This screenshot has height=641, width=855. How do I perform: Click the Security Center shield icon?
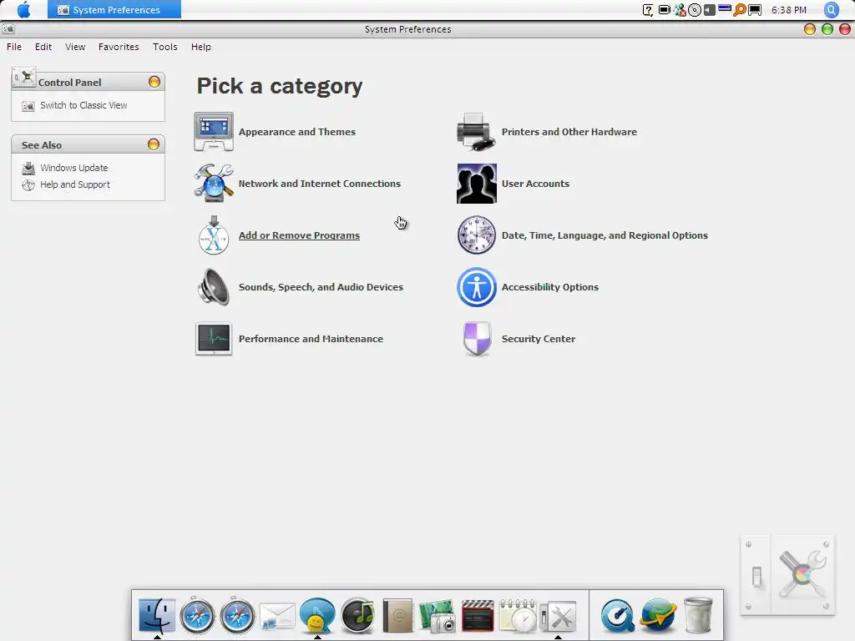(477, 339)
